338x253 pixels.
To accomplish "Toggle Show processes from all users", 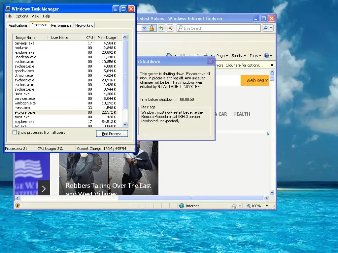I will (x=15, y=132).
